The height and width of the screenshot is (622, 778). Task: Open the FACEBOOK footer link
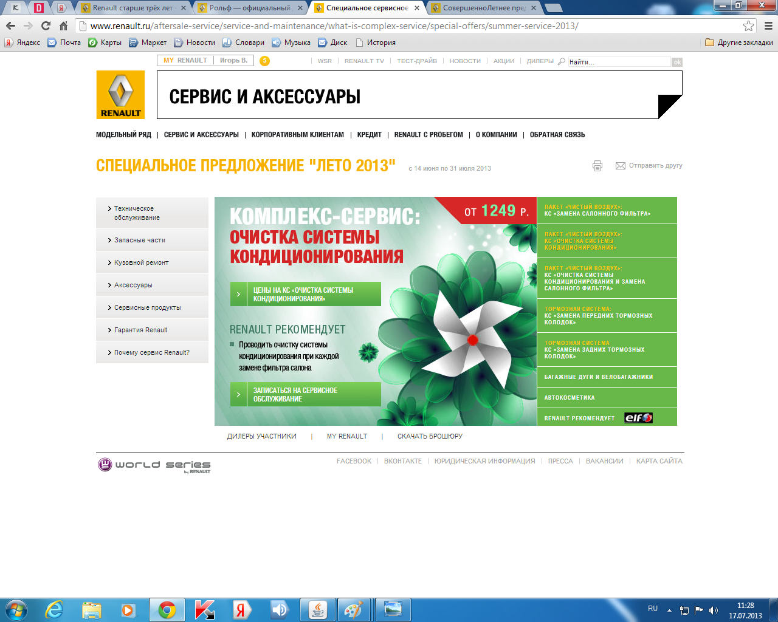click(x=354, y=461)
